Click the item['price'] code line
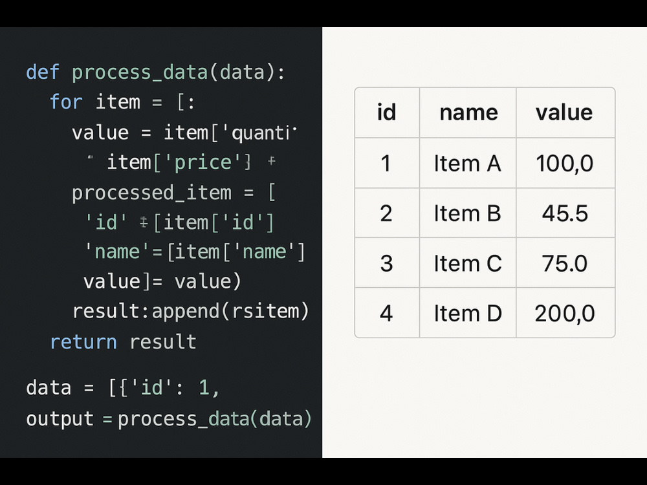The height and width of the screenshot is (485, 647). [182, 162]
